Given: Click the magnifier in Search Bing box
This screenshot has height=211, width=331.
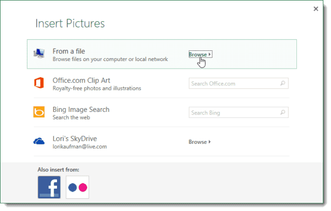Looking at the screenshot, I should [x=284, y=112].
